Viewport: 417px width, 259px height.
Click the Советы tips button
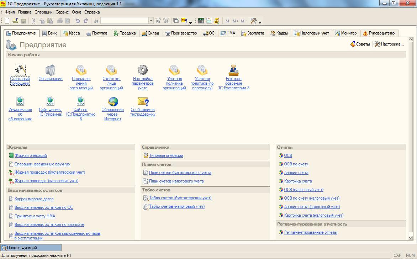tap(360, 44)
